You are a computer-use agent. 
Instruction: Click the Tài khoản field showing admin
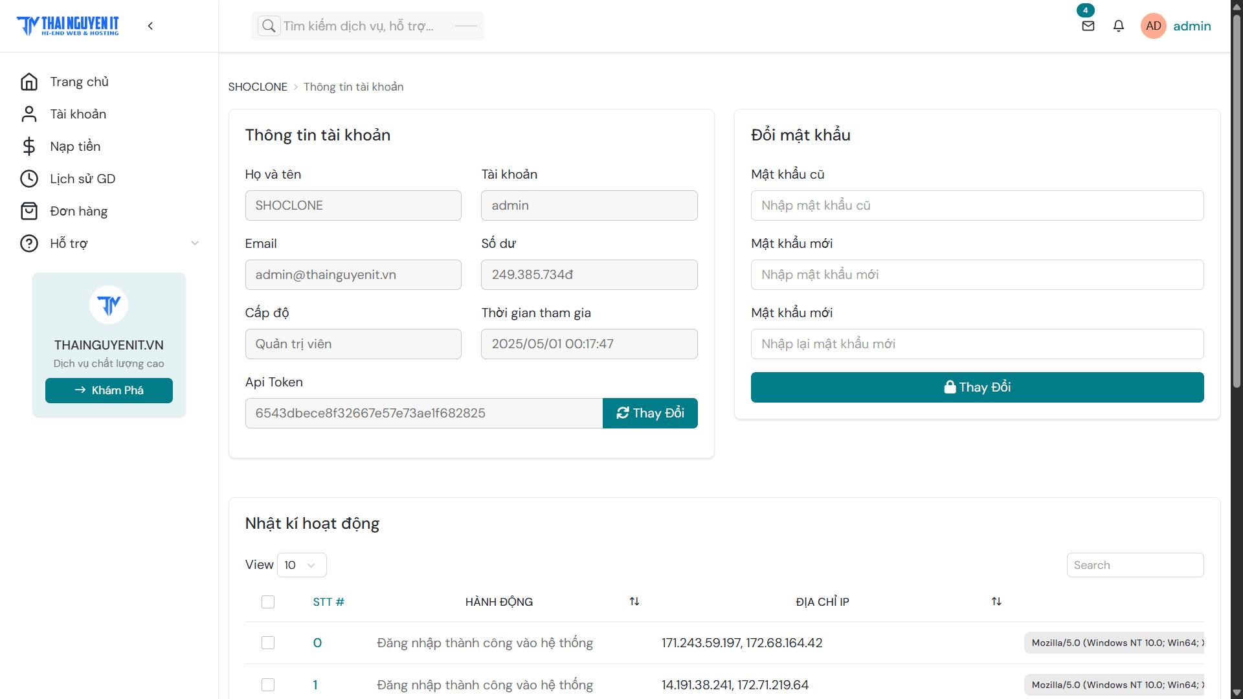pyautogui.click(x=589, y=205)
